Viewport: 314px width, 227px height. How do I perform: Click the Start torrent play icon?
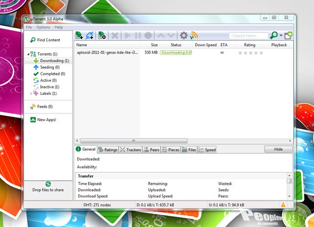click(127, 36)
